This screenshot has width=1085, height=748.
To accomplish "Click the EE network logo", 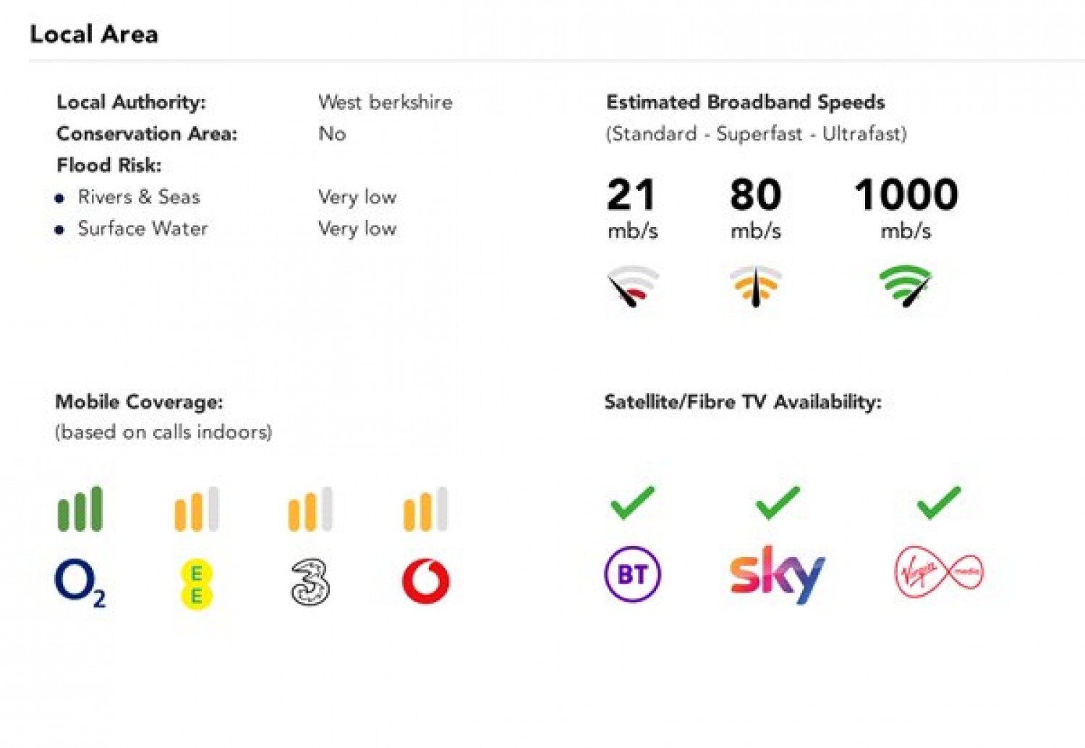I will pos(196,584).
